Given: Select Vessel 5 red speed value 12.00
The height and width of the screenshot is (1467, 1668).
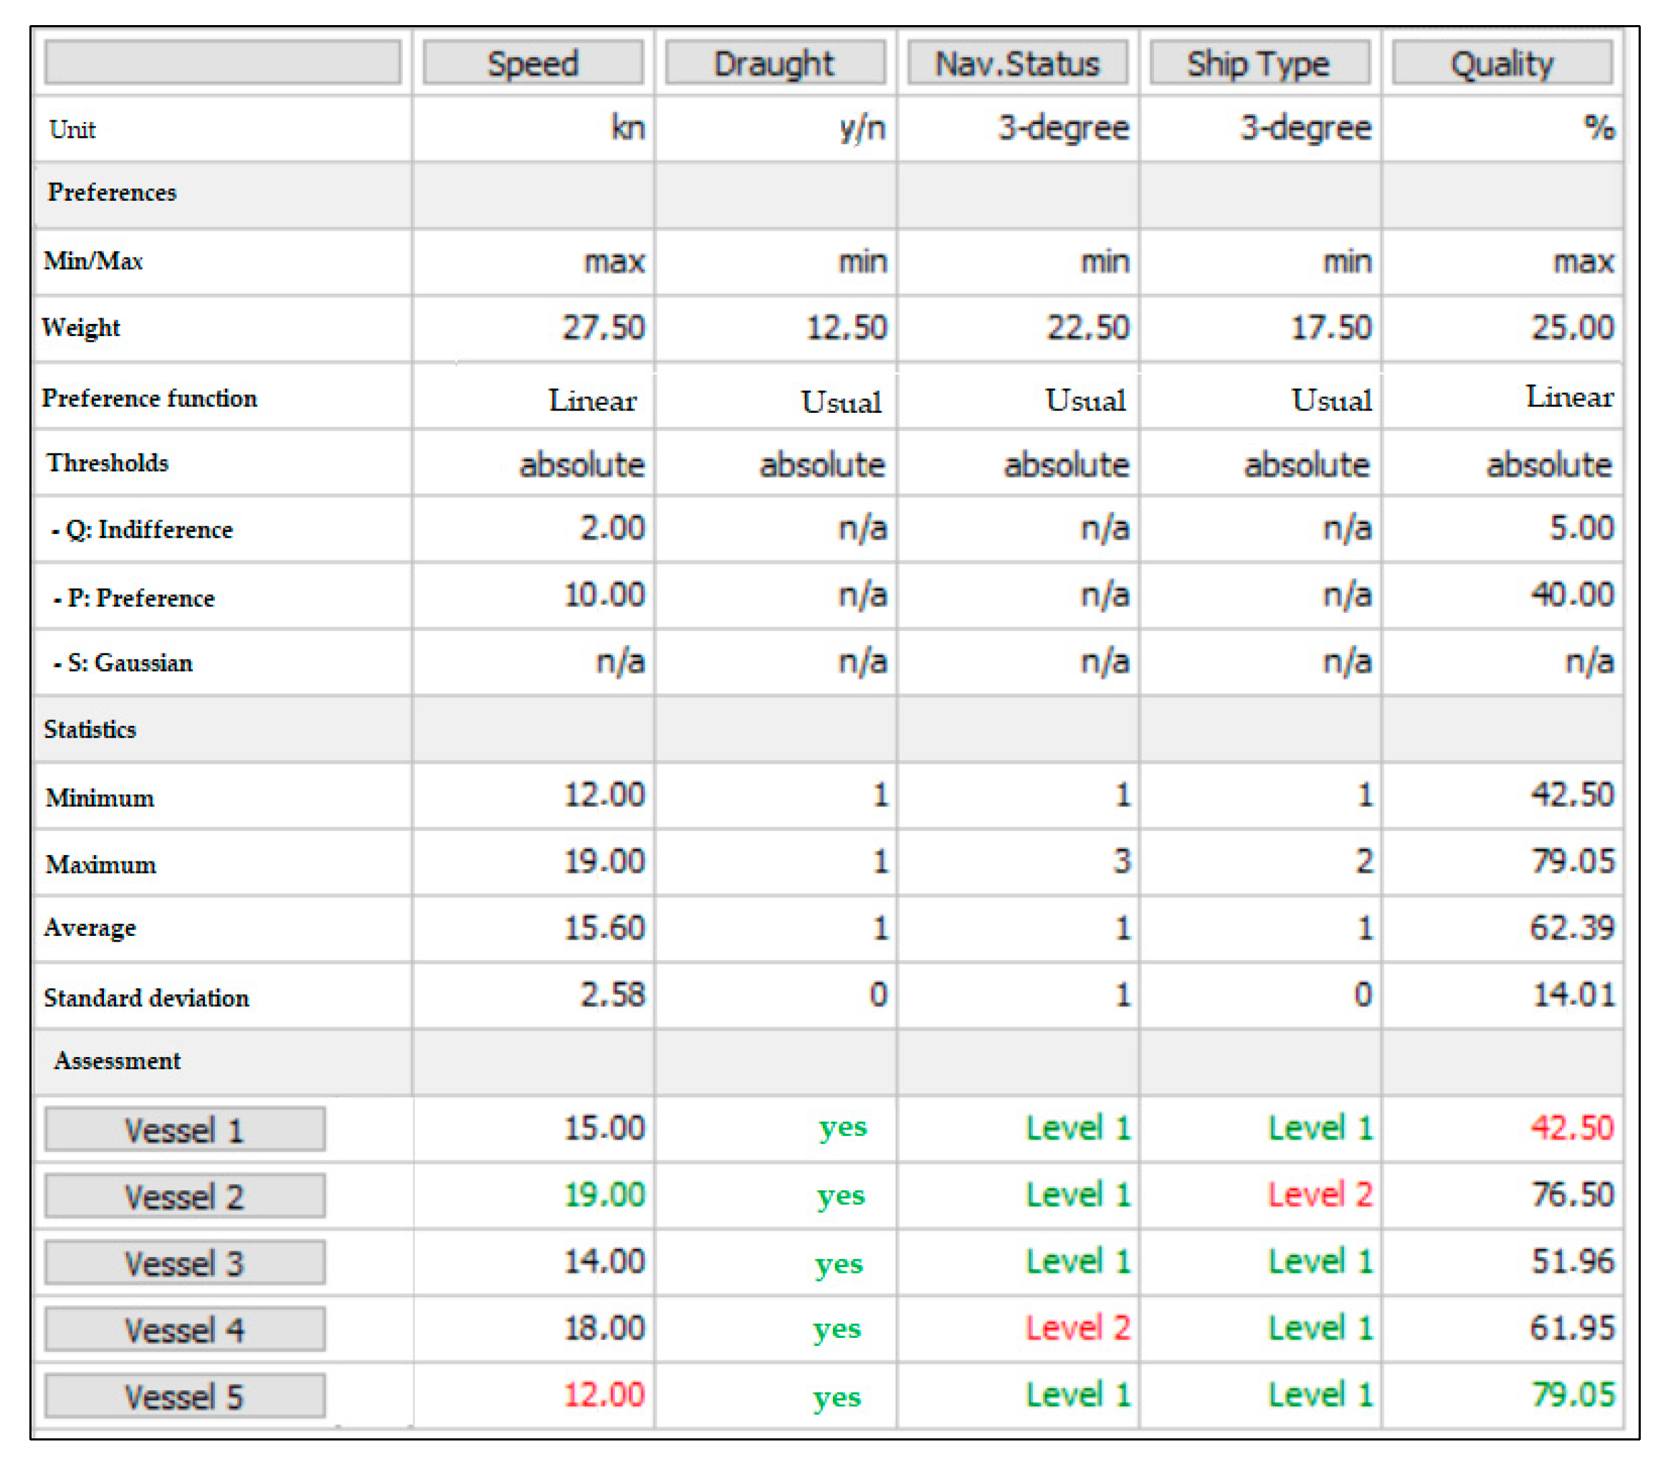Looking at the screenshot, I should [x=604, y=1395].
